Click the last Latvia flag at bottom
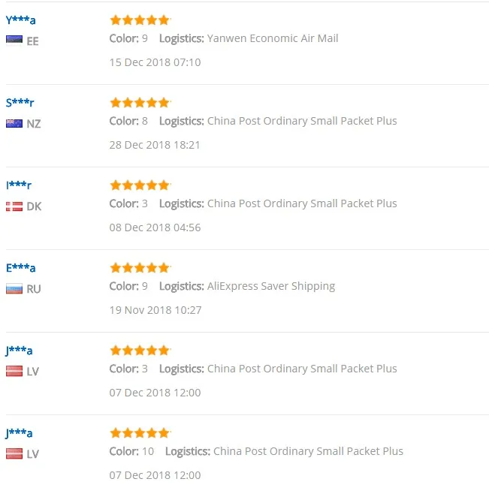The image size is (489, 488). coord(14,453)
